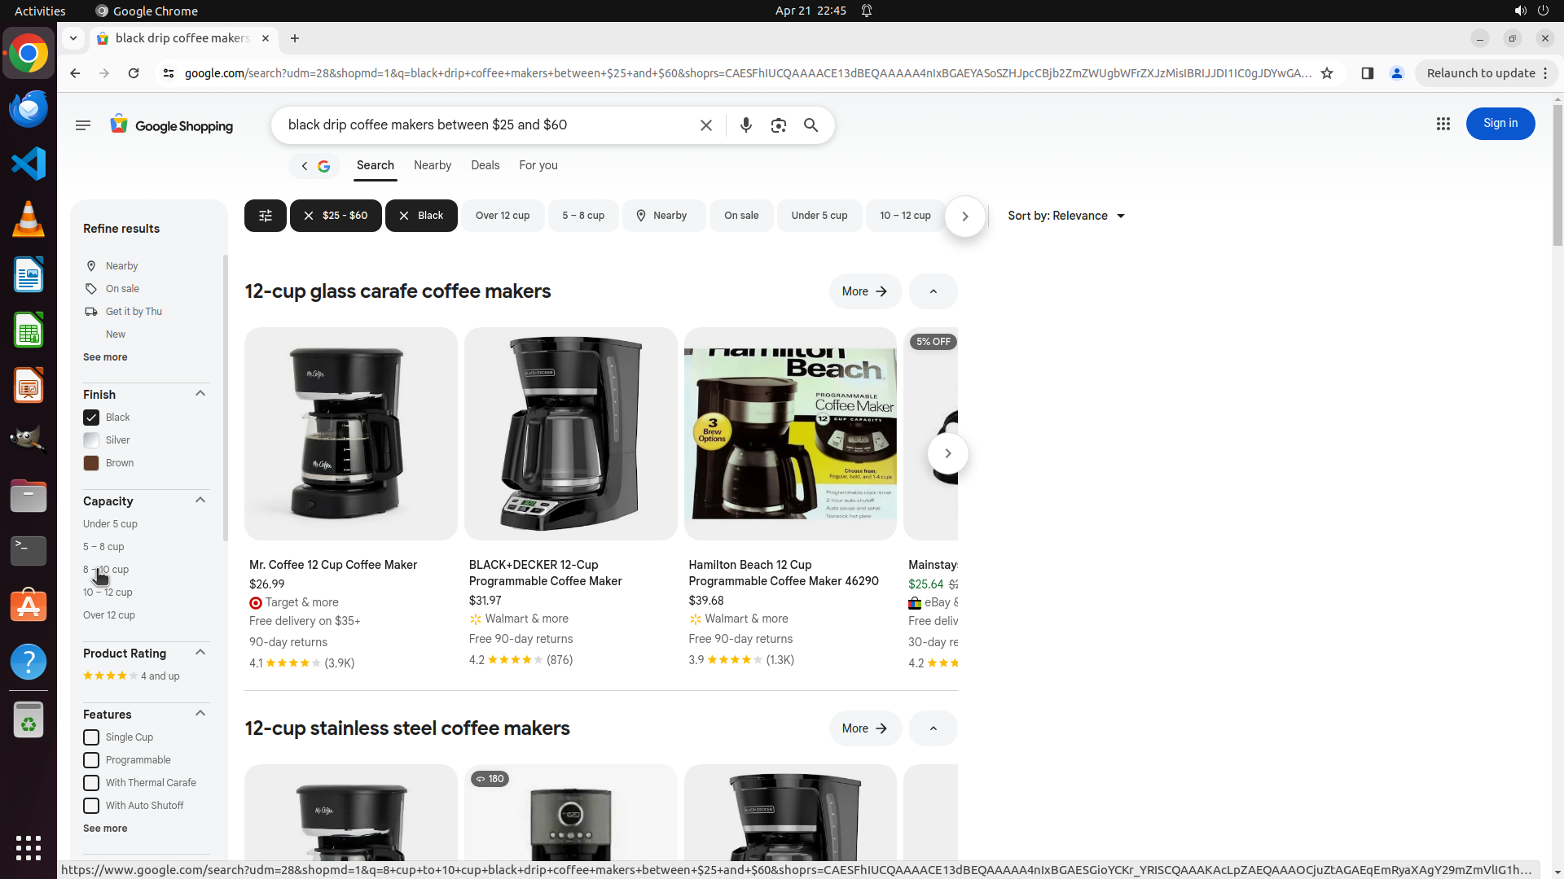The width and height of the screenshot is (1564, 879).
Task: Open the Google apps grid icon
Action: pyautogui.click(x=1443, y=124)
